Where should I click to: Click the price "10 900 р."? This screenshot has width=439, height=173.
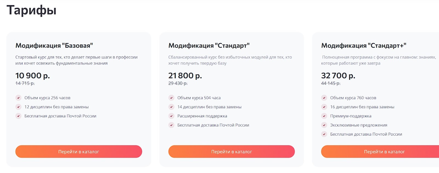click(33, 76)
